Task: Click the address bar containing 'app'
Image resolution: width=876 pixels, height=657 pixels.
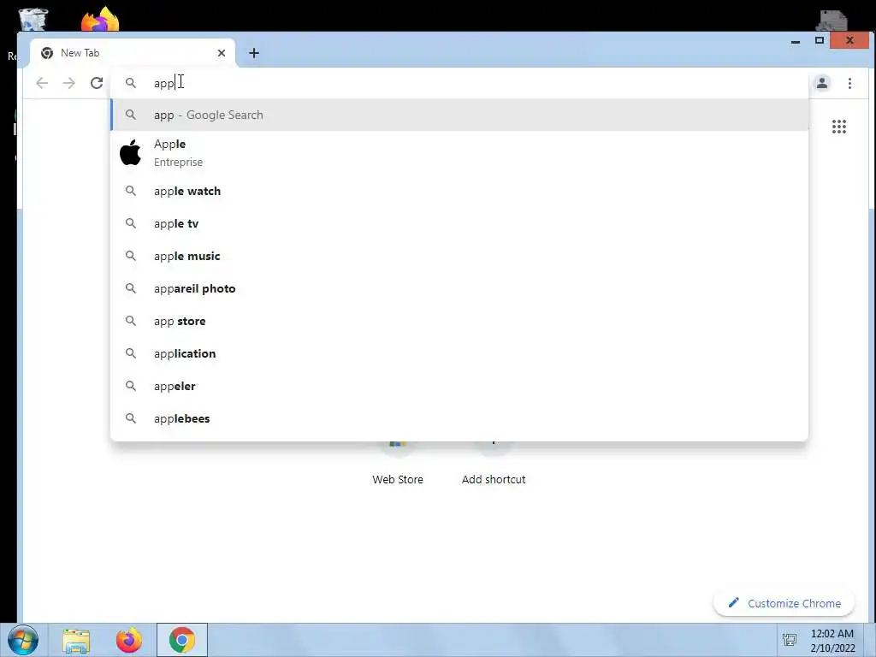Action: click(x=459, y=83)
